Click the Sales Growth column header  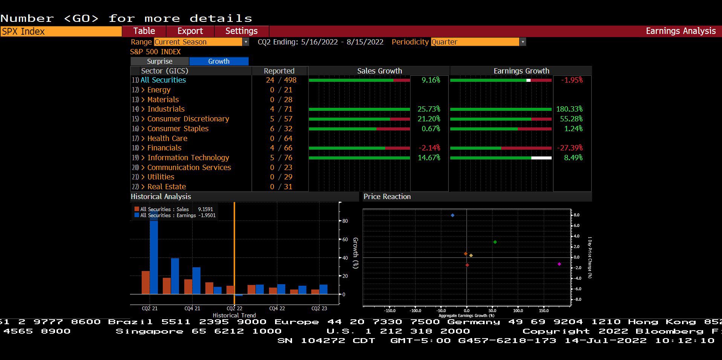tap(379, 71)
